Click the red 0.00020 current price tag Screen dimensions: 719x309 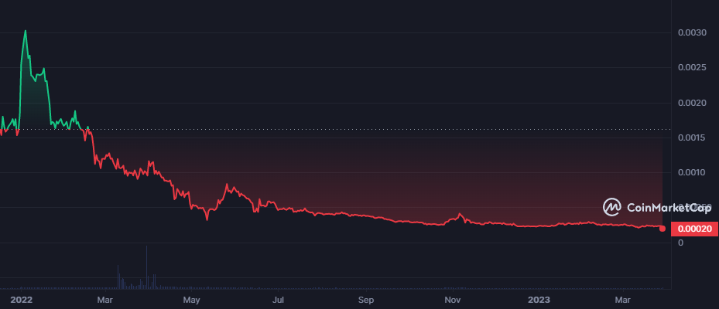point(693,229)
